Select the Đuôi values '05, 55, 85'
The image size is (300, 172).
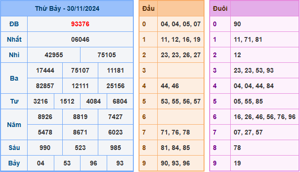click(x=248, y=101)
